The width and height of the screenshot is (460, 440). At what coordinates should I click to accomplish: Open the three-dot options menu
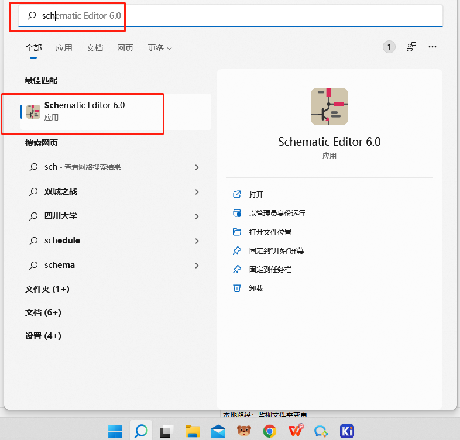click(x=432, y=47)
